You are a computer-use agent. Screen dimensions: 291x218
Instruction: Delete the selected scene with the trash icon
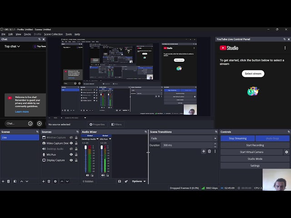(x=8, y=181)
